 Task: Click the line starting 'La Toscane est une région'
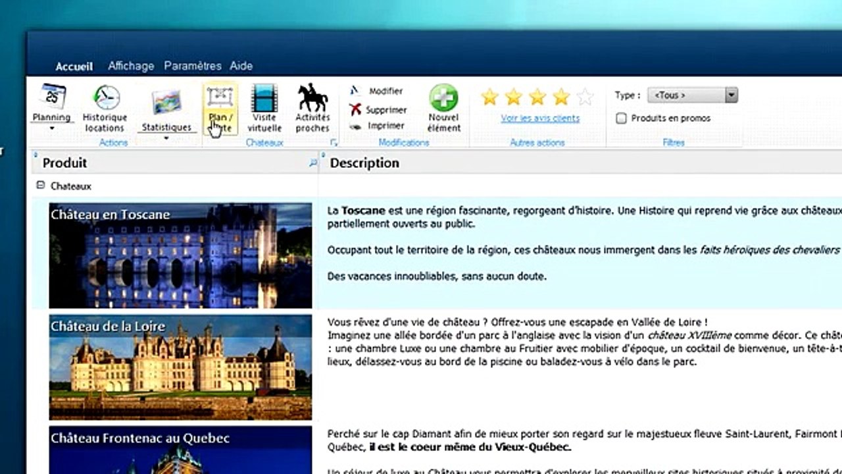[x=585, y=211]
